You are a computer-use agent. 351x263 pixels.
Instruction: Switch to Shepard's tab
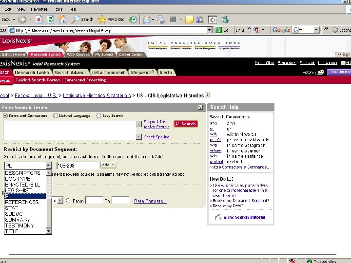tap(142, 73)
